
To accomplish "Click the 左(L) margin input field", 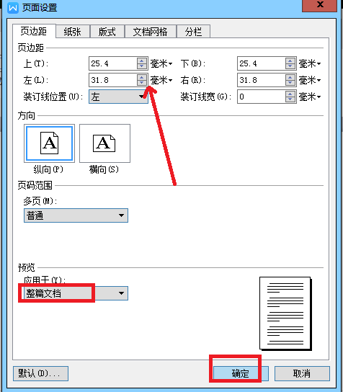I will tap(112, 80).
